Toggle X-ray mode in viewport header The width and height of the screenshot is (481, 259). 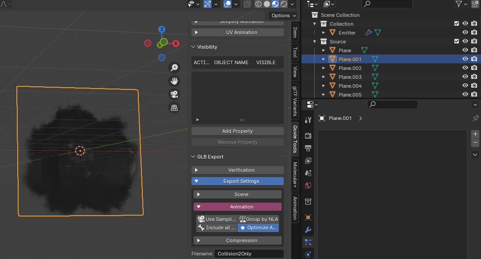(x=247, y=4)
